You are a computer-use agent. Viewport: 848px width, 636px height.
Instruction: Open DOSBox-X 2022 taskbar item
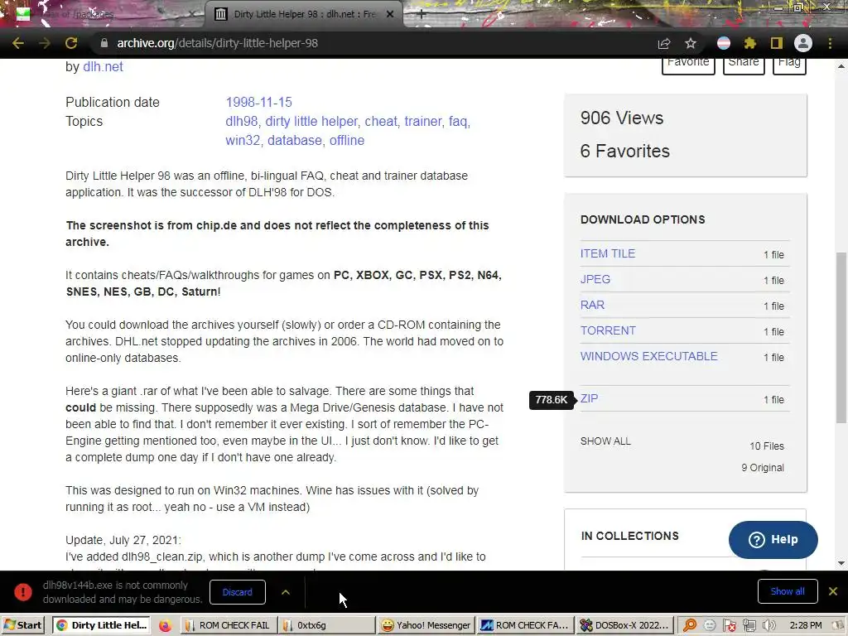pyautogui.click(x=624, y=625)
